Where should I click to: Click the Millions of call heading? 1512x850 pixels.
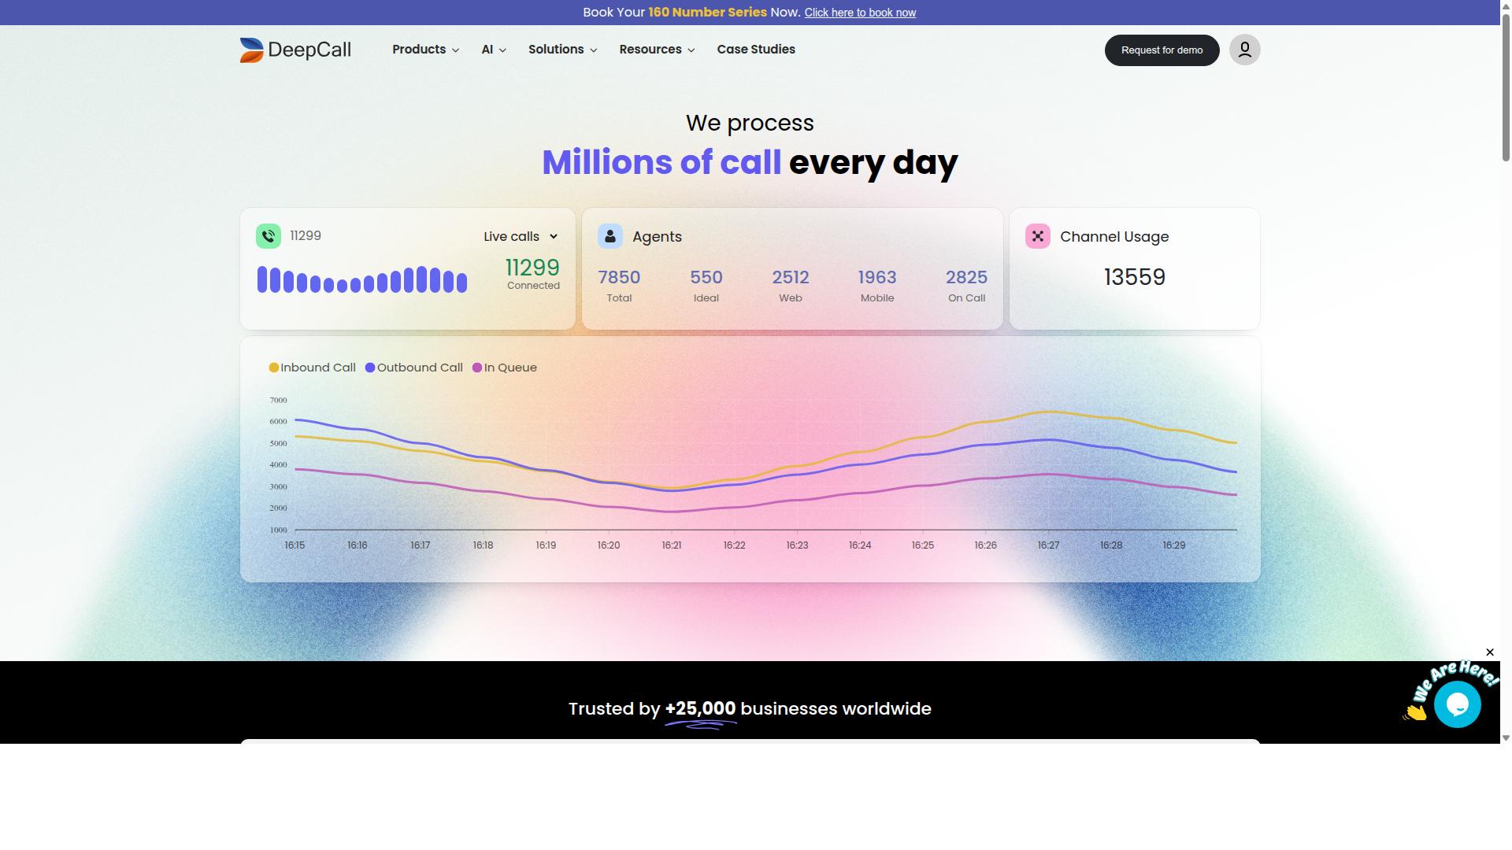click(661, 162)
